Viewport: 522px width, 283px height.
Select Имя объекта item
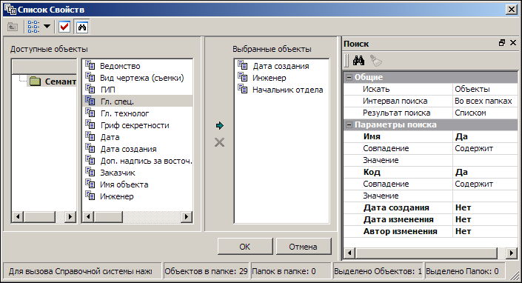[124, 184]
